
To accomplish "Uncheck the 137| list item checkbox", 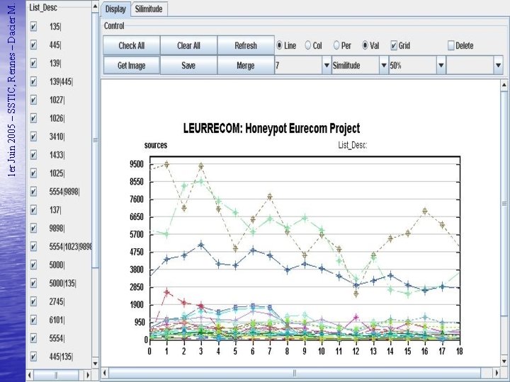I will pos(33,210).
